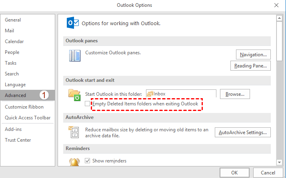Image resolution: width=286 pixels, height=178 pixels.
Task: Select the Advanced options category
Action: pos(28,95)
